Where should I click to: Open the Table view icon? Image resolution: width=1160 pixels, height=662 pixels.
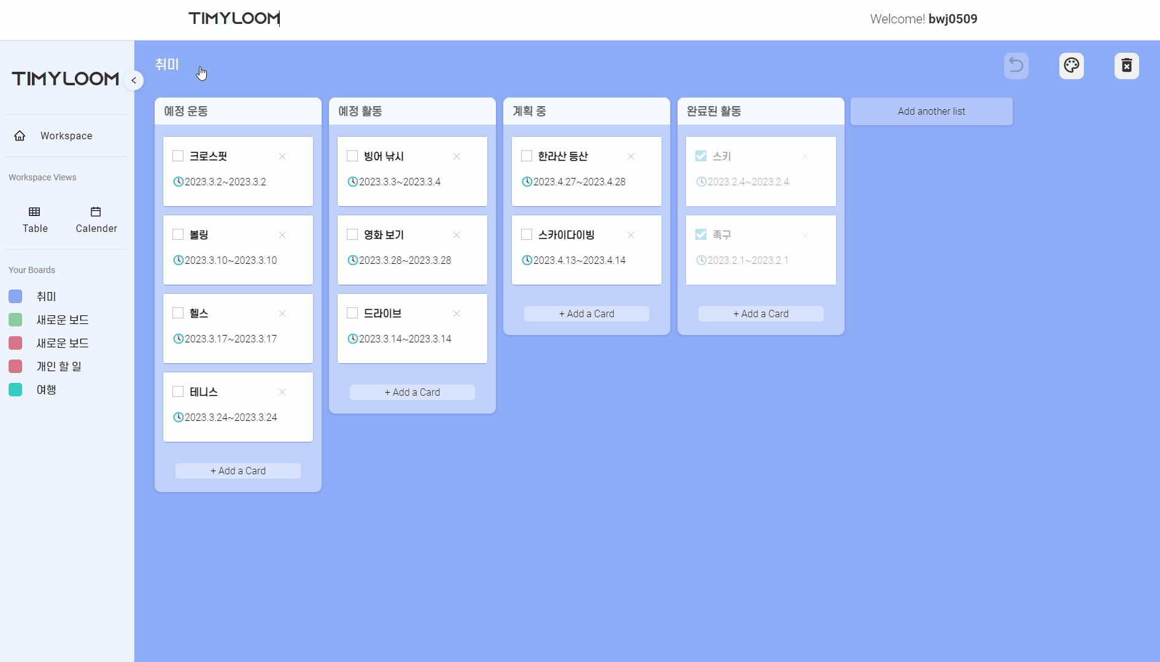(x=34, y=211)
